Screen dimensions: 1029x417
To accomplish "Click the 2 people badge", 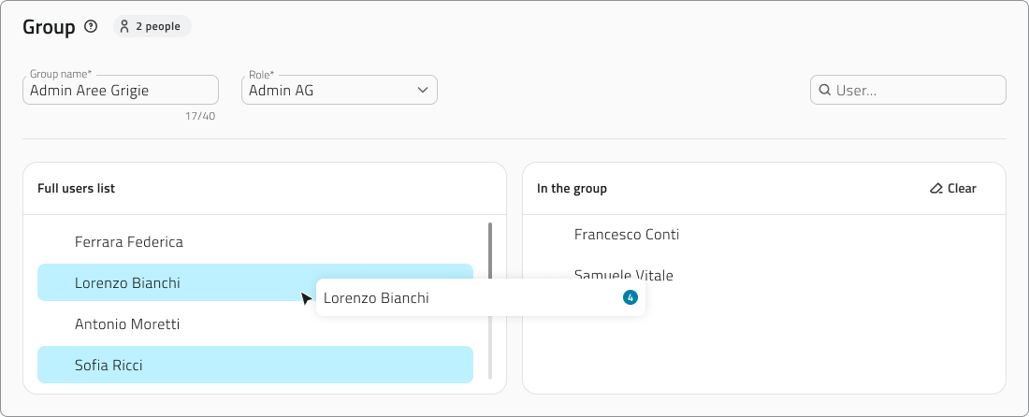I will [x=152, y=27].
